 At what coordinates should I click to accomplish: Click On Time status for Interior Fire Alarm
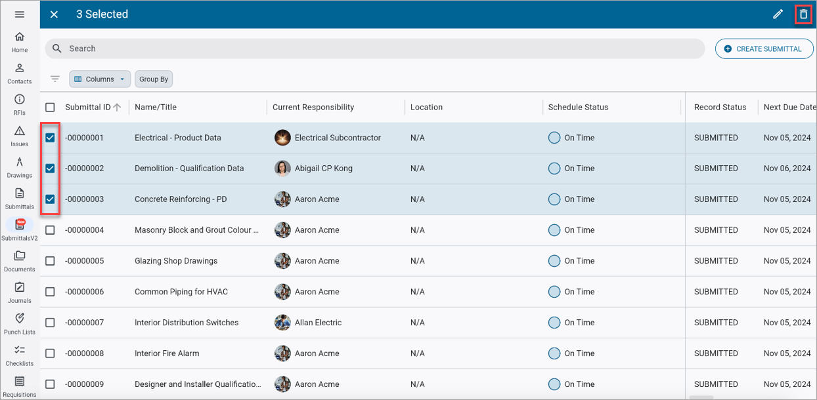point(571,353)
